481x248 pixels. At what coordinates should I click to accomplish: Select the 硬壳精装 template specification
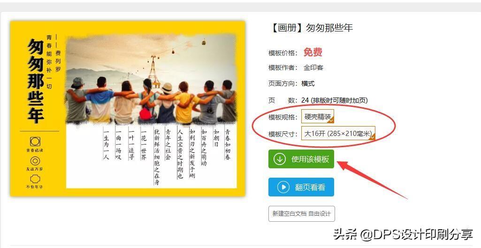[x=318, y=116]
